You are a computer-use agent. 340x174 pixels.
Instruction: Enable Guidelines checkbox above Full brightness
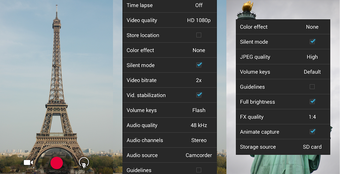click(312, 87)
